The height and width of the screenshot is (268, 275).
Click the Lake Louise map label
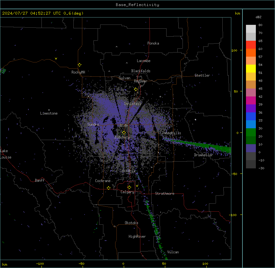click(6, 154)
